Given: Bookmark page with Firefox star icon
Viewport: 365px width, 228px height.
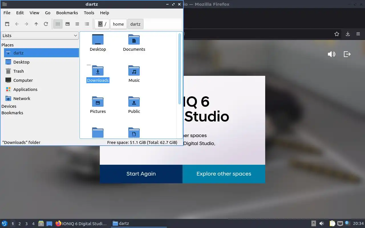Looking at the screenshot, I should pyautogui.click(x=337, y=34).
